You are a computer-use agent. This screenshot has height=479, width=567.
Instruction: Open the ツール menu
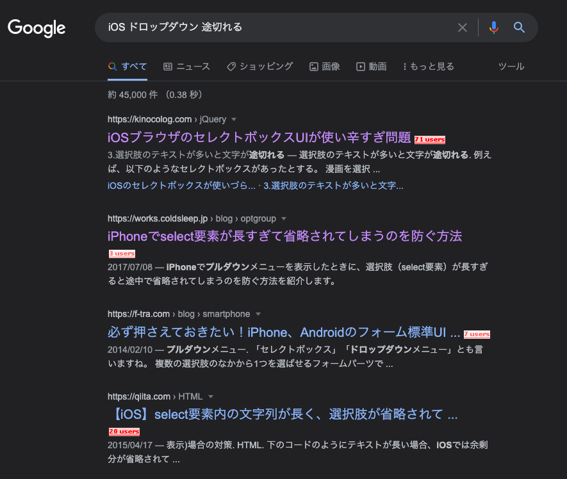pyautogui.click(x=511, y=66)
